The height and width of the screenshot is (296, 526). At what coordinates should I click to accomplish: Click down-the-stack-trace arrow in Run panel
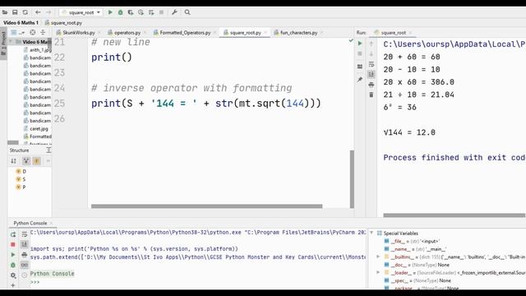pos(371,53)
